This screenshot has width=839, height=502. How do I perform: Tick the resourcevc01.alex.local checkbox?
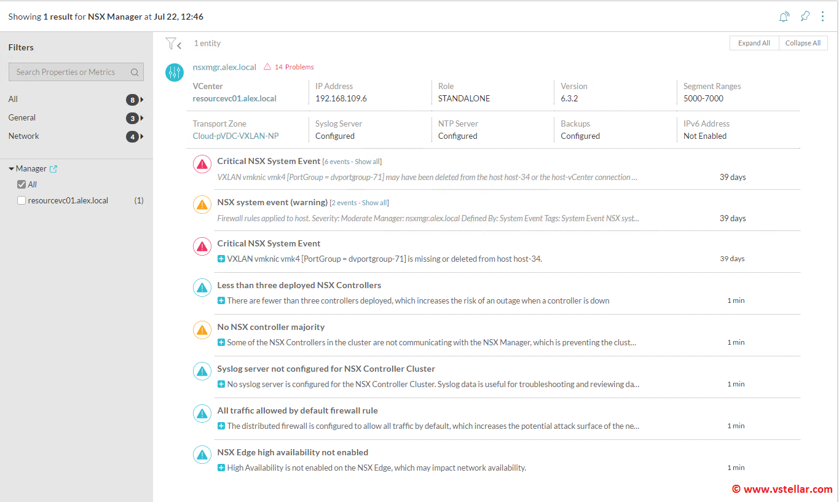22,200
